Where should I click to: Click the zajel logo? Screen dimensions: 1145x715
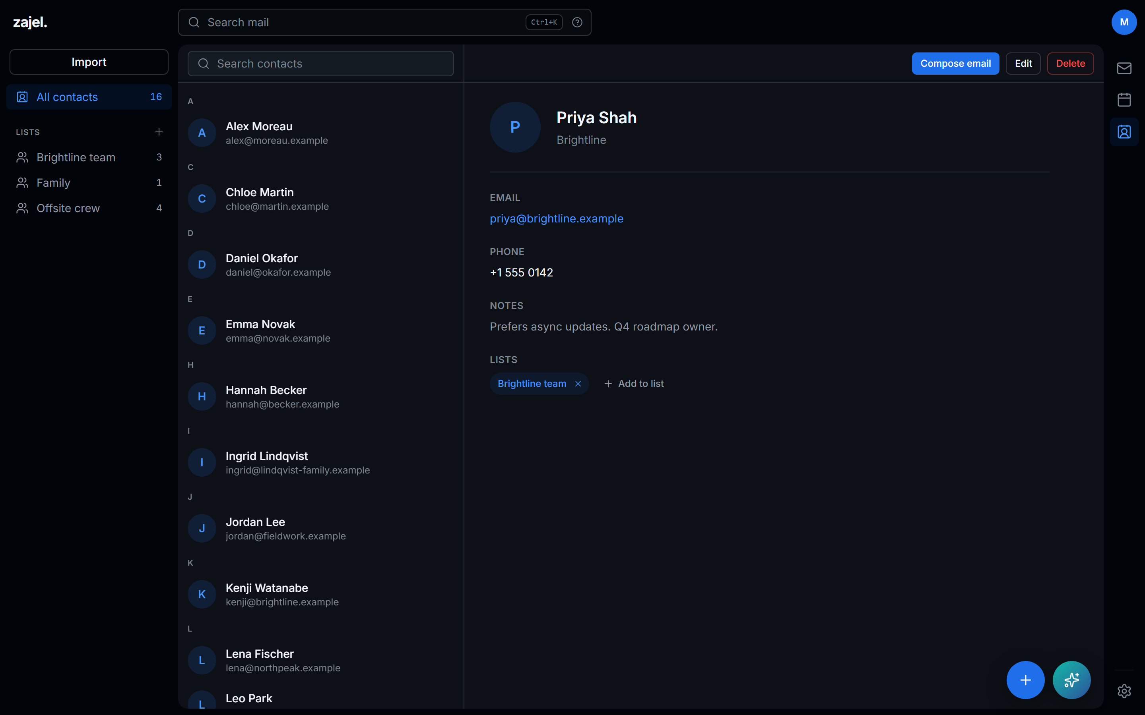(x=30, y=22)
